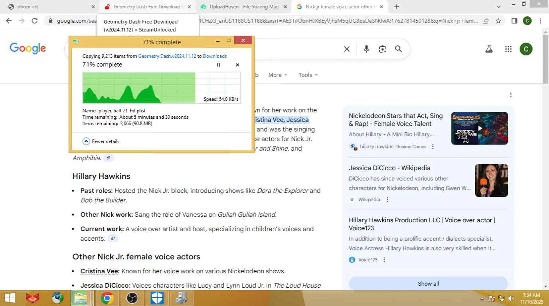Open the Windows Start button
The image size is (549, 306).
[x=10, y=298]
